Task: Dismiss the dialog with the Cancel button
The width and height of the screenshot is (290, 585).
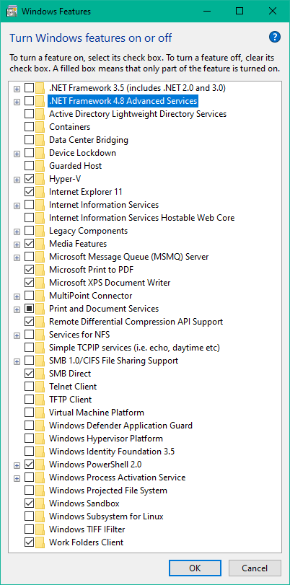Action: coord(255,568)
